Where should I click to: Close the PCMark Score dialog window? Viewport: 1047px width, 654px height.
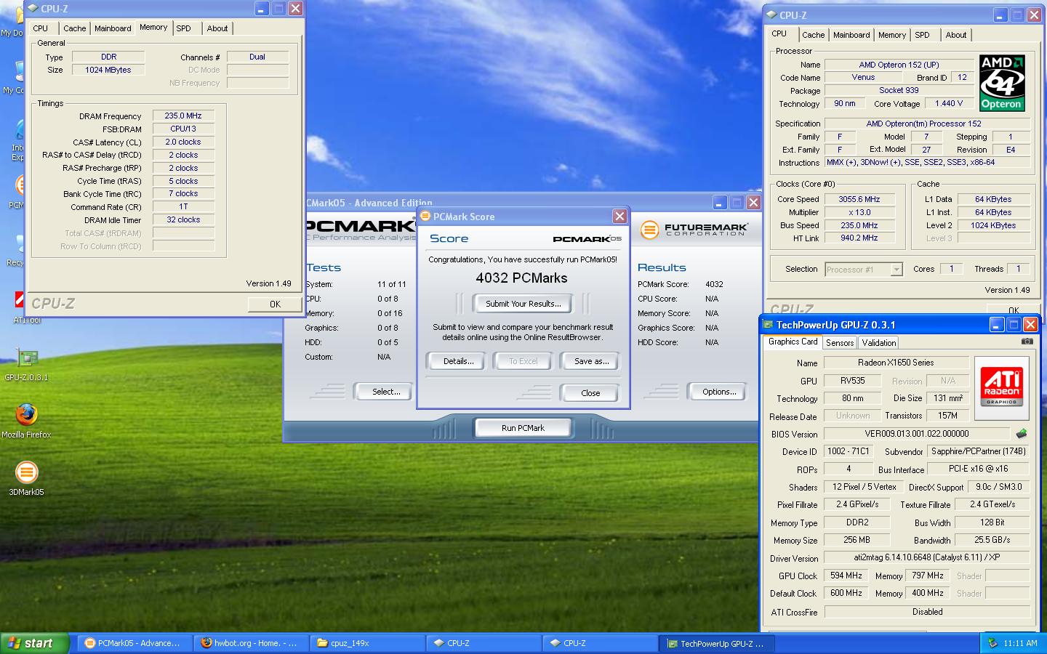(619, 216)
